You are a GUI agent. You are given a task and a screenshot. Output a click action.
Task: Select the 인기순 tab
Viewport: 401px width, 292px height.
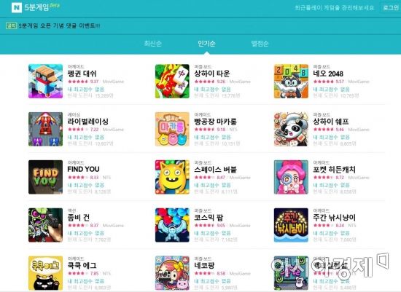click(206, 44)
